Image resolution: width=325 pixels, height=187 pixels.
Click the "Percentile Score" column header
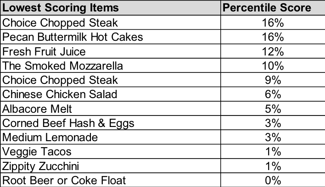pyautogui.click(x=272, y=8)
